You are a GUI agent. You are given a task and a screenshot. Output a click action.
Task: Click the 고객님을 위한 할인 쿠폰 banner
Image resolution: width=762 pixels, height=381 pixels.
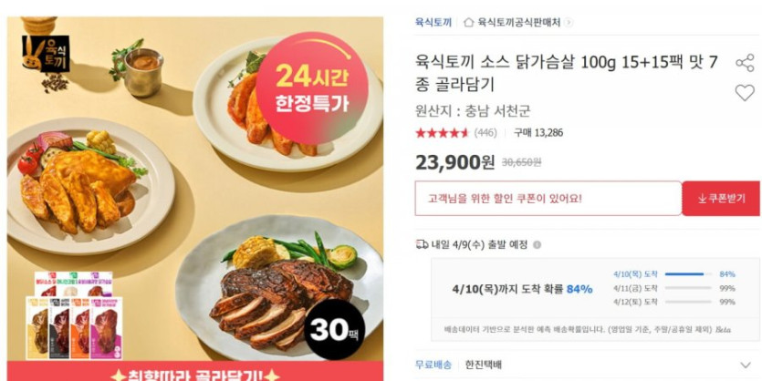(x=548, y=199)
